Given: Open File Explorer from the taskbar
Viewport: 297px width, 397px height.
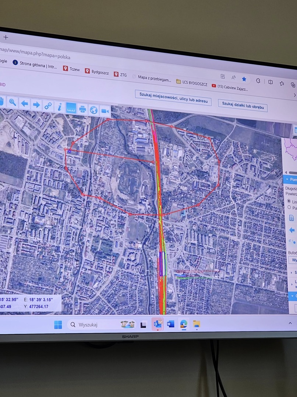Looking at the screenshot, I should [x=197, y=324].
